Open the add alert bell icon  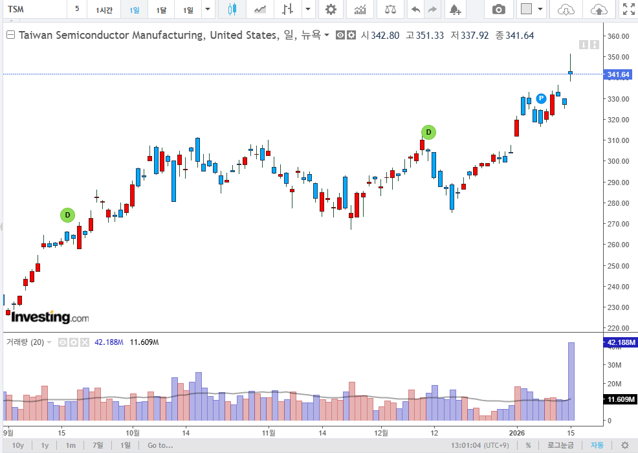[455, 10]
